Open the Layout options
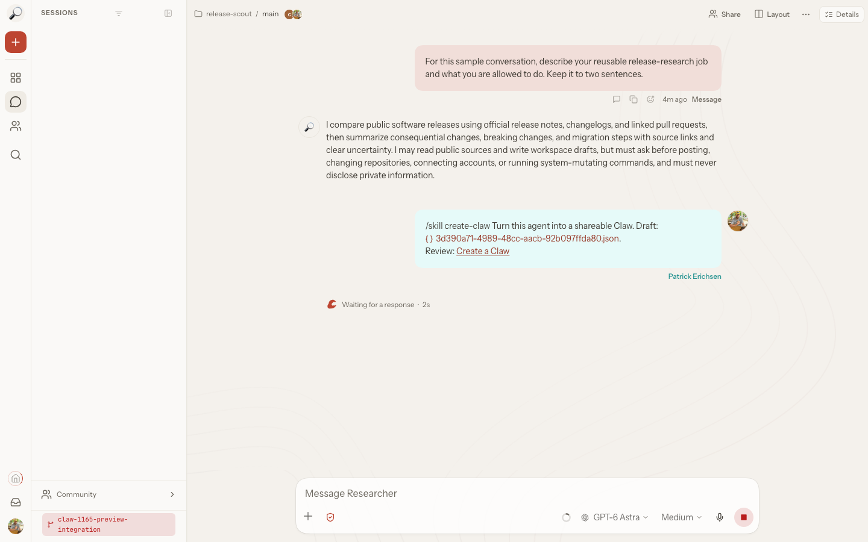Image resolution: width=868 pixels, height=542 pixels. [x=772, y=14]
